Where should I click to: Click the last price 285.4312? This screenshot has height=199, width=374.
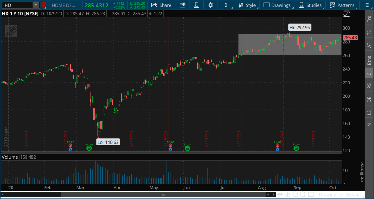point(96,5)
